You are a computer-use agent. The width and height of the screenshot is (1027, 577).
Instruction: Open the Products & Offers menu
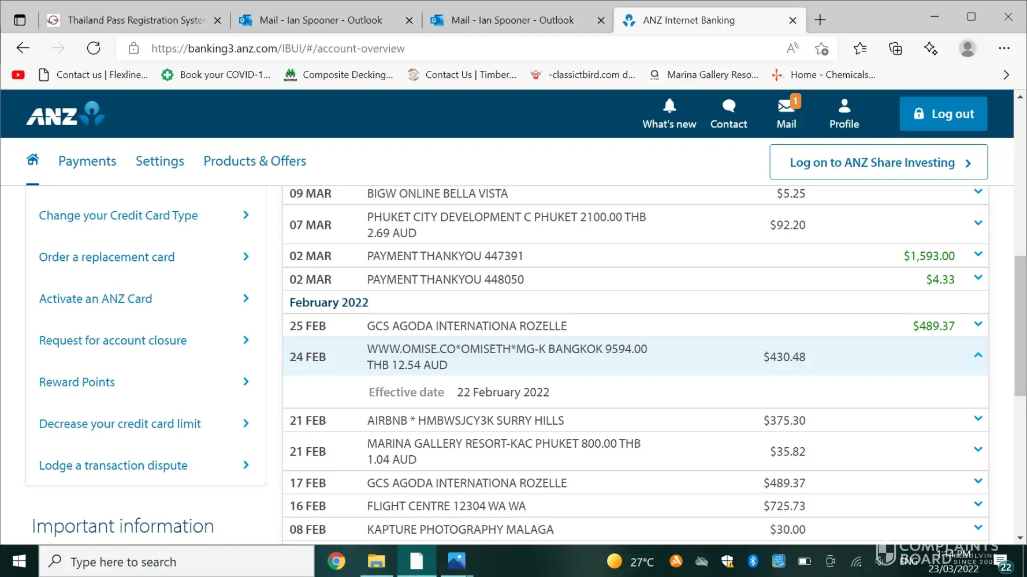click(255, 161)
